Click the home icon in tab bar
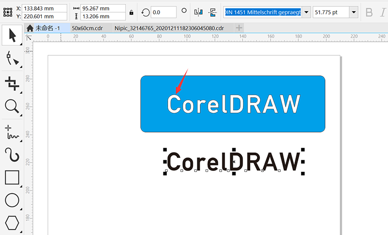 coord(30,28)
